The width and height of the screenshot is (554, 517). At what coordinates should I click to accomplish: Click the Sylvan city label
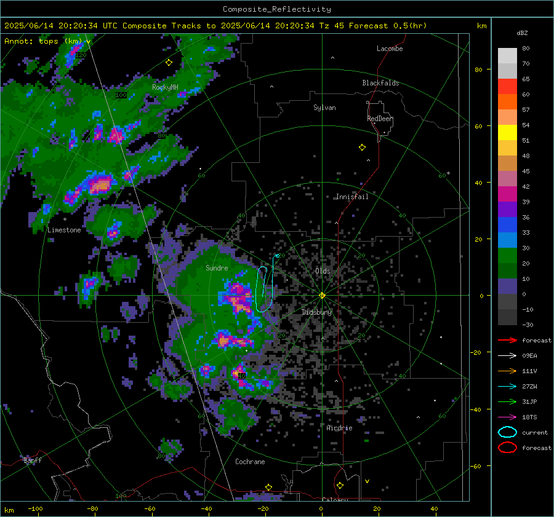(x=324, y=108)
